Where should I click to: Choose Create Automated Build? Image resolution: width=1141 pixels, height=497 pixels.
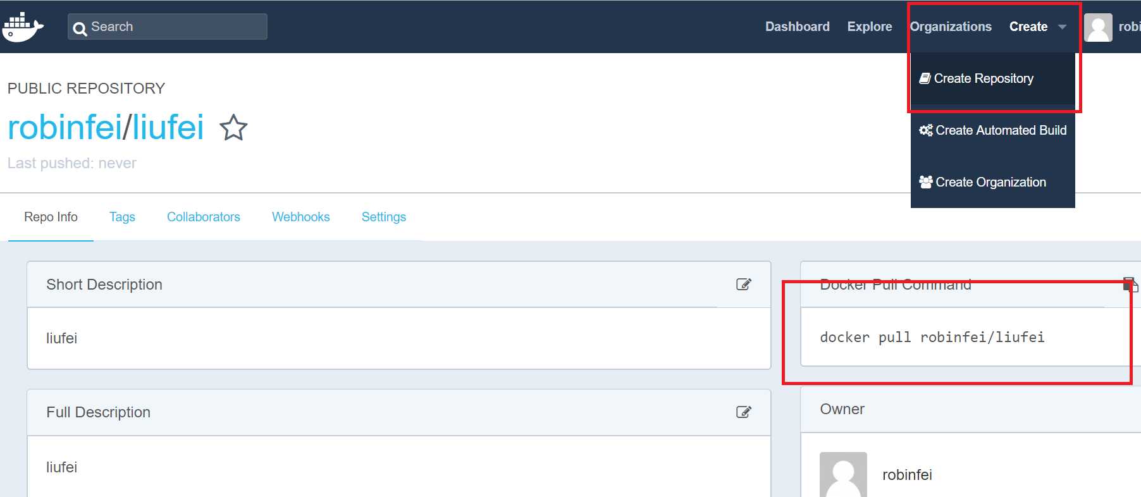pos(992,130)
